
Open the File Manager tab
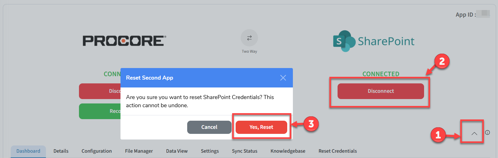pyautogui.click(x=139, y=151)
